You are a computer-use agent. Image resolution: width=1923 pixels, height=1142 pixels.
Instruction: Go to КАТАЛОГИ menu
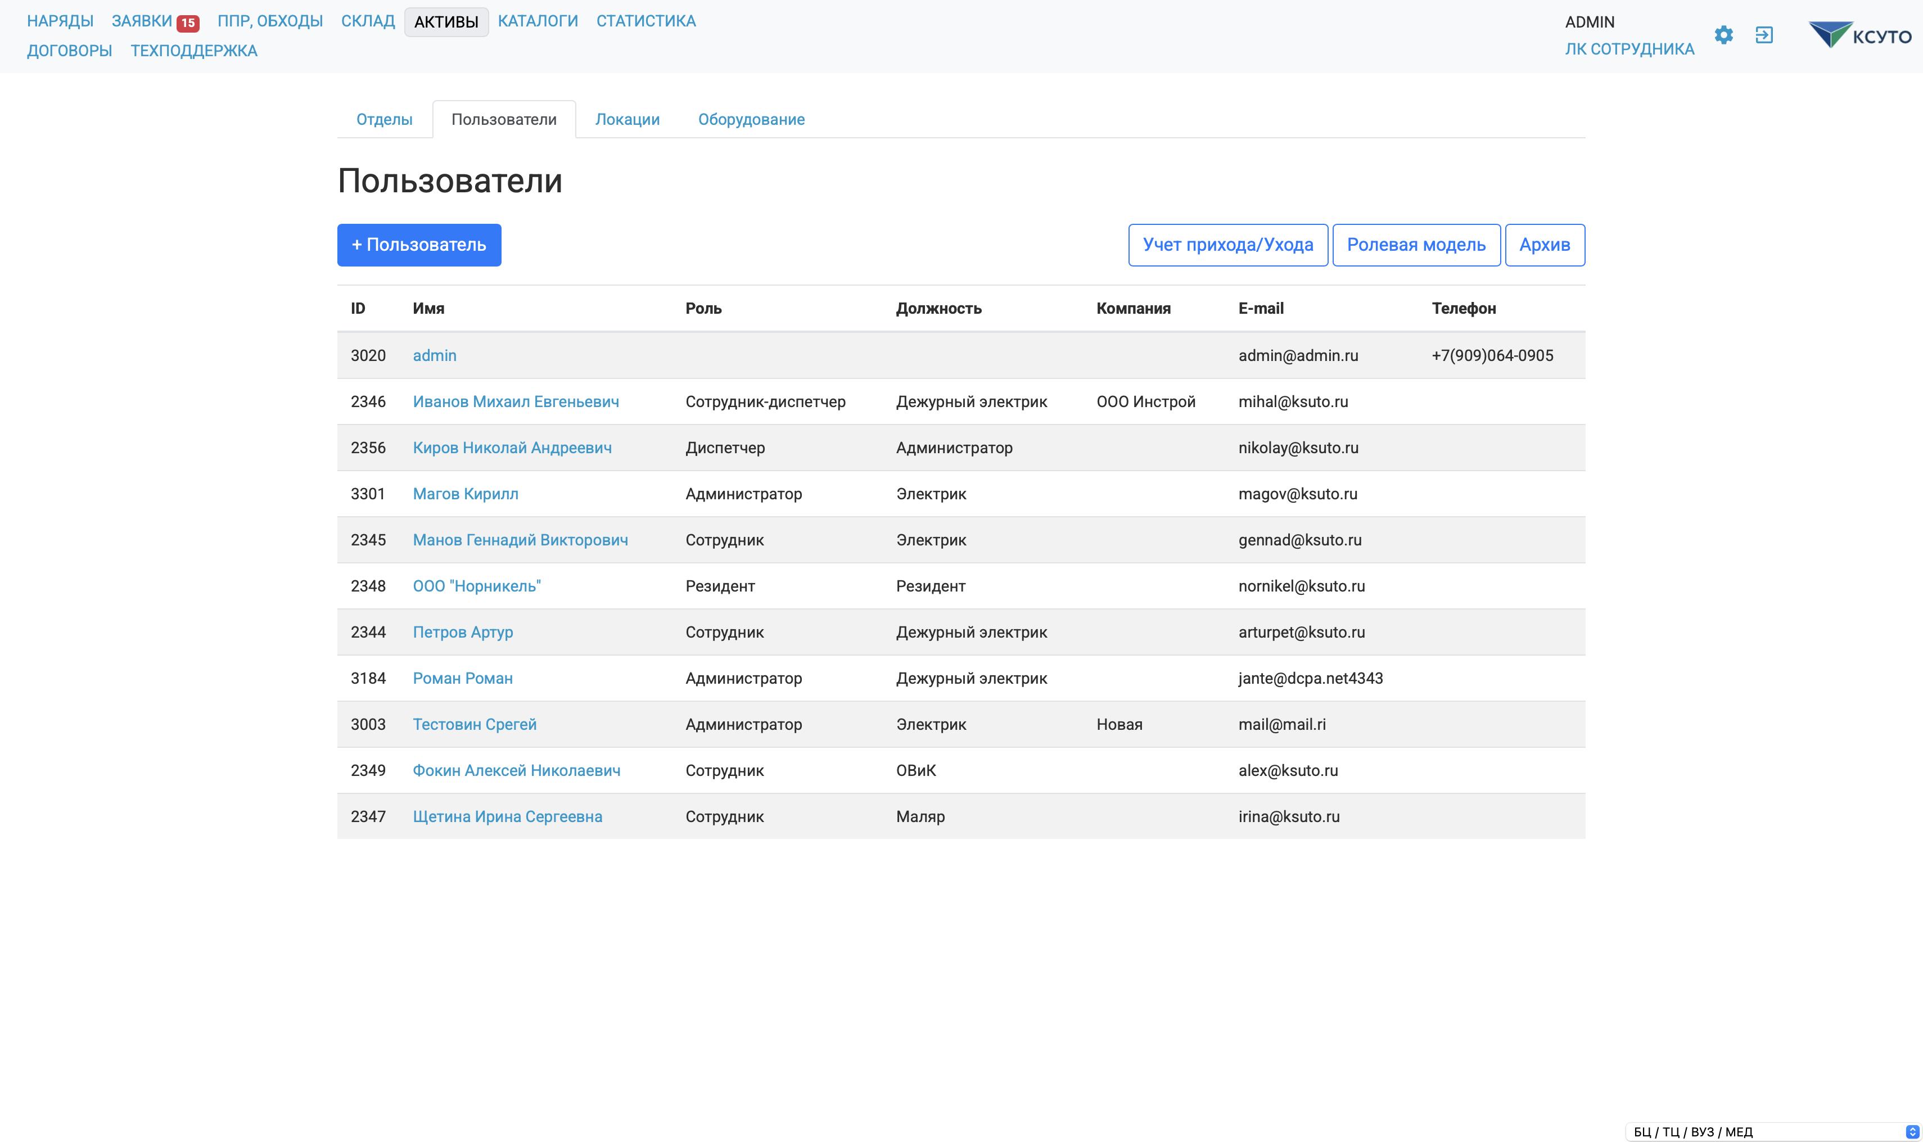(537, 21)
